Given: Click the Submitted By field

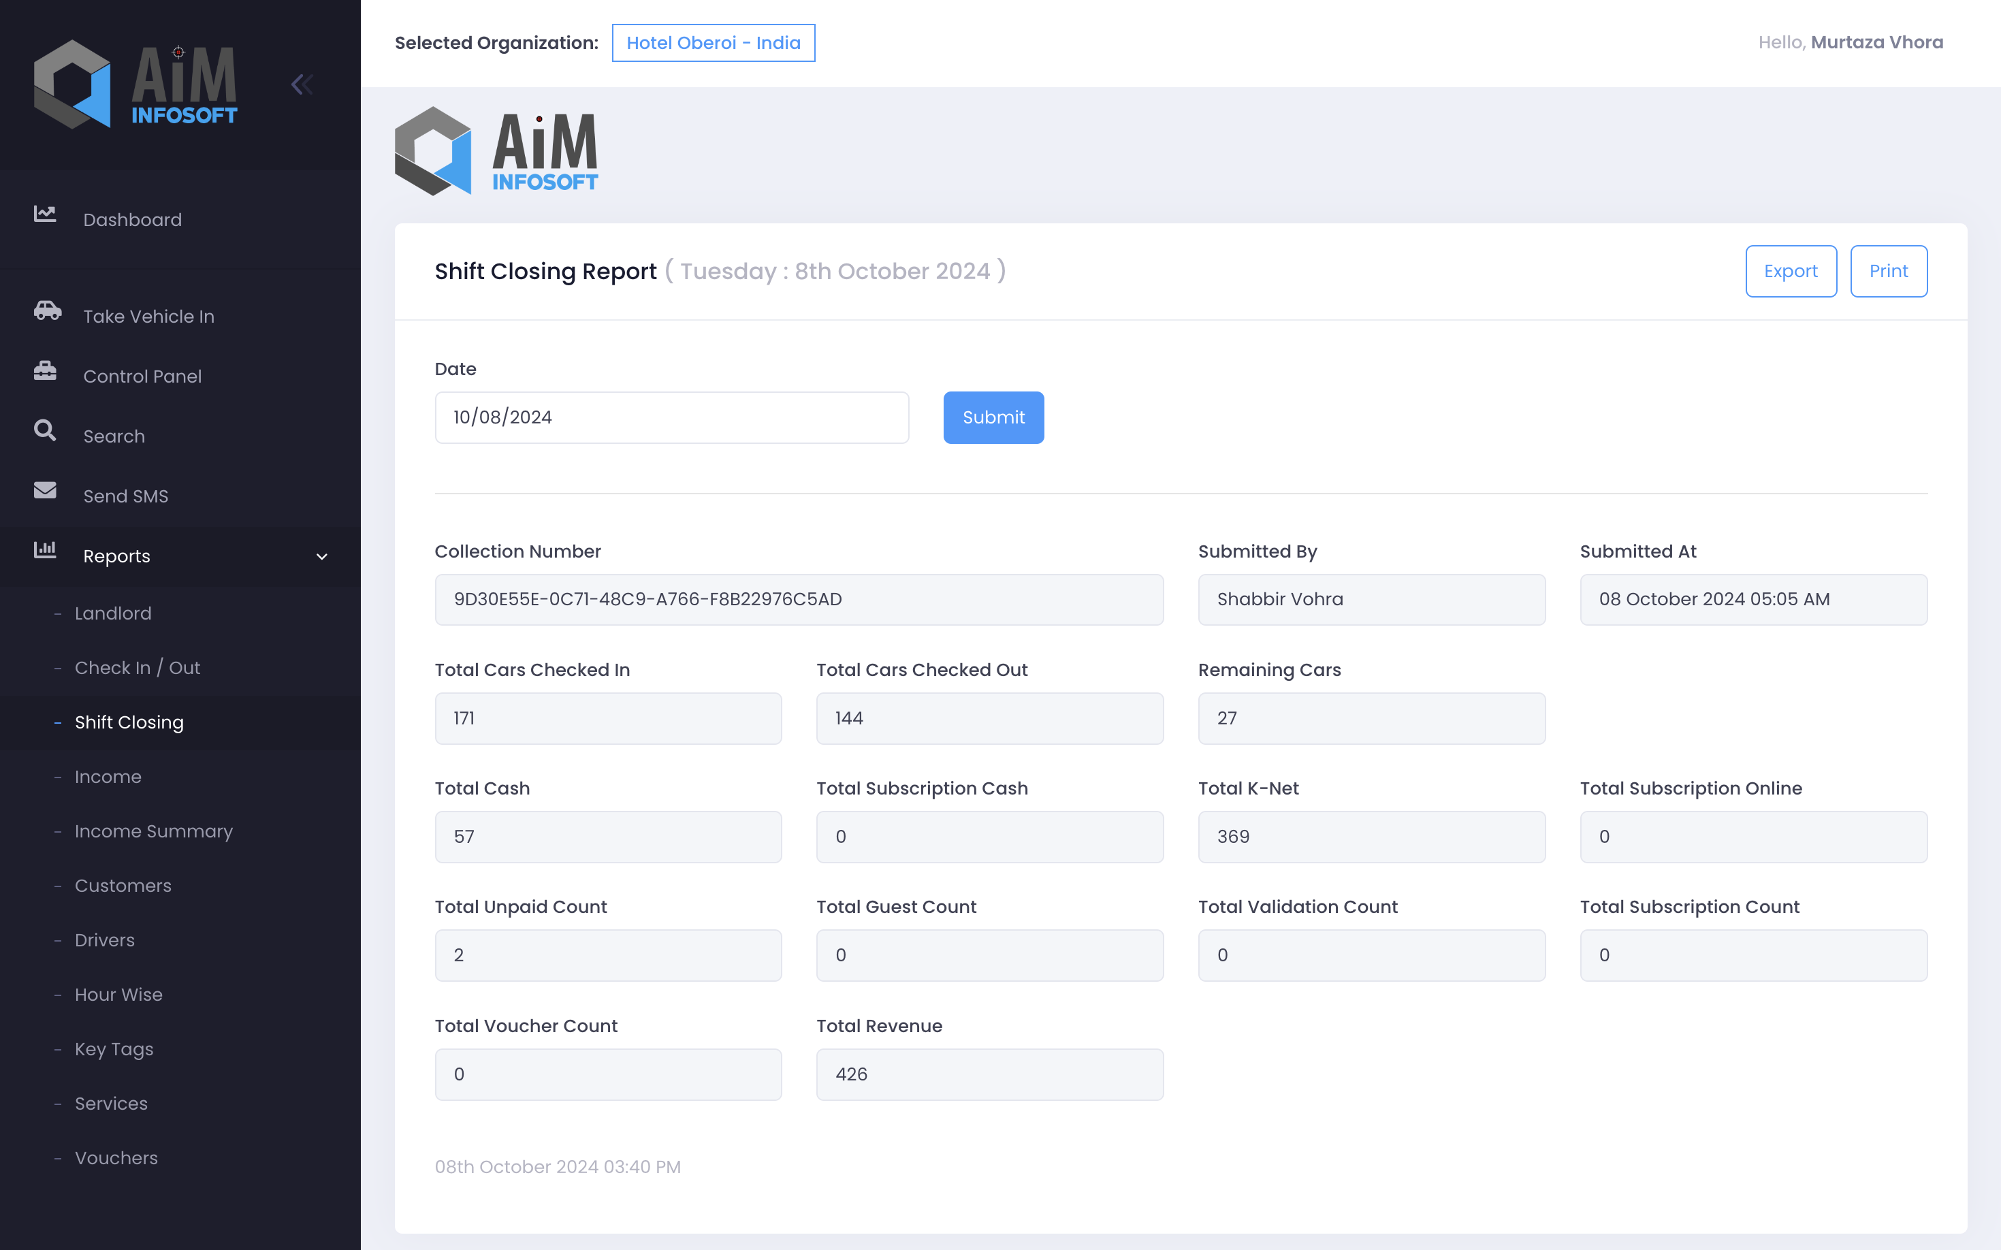Looking at the screenshot, I should (x=1372, y=600).
